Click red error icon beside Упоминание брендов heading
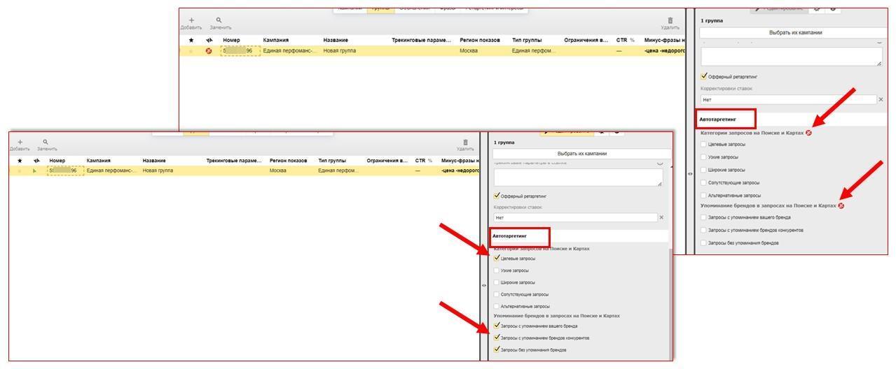This screenshot has width=896, height=369. (841, 206)
